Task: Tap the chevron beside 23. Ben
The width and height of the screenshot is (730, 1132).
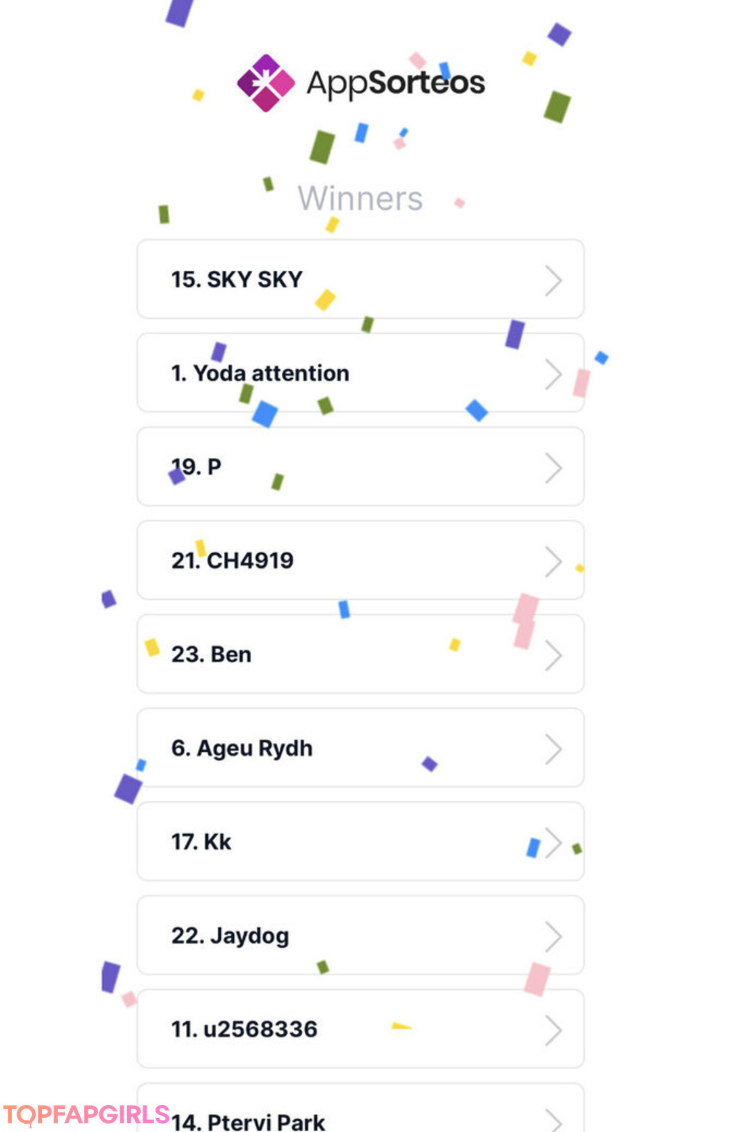Action: click(x=554, y=656)
